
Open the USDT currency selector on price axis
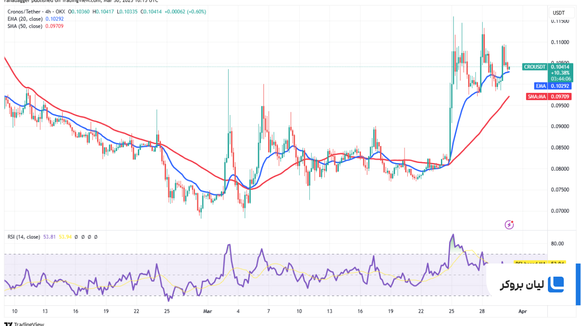click(561, 13)
